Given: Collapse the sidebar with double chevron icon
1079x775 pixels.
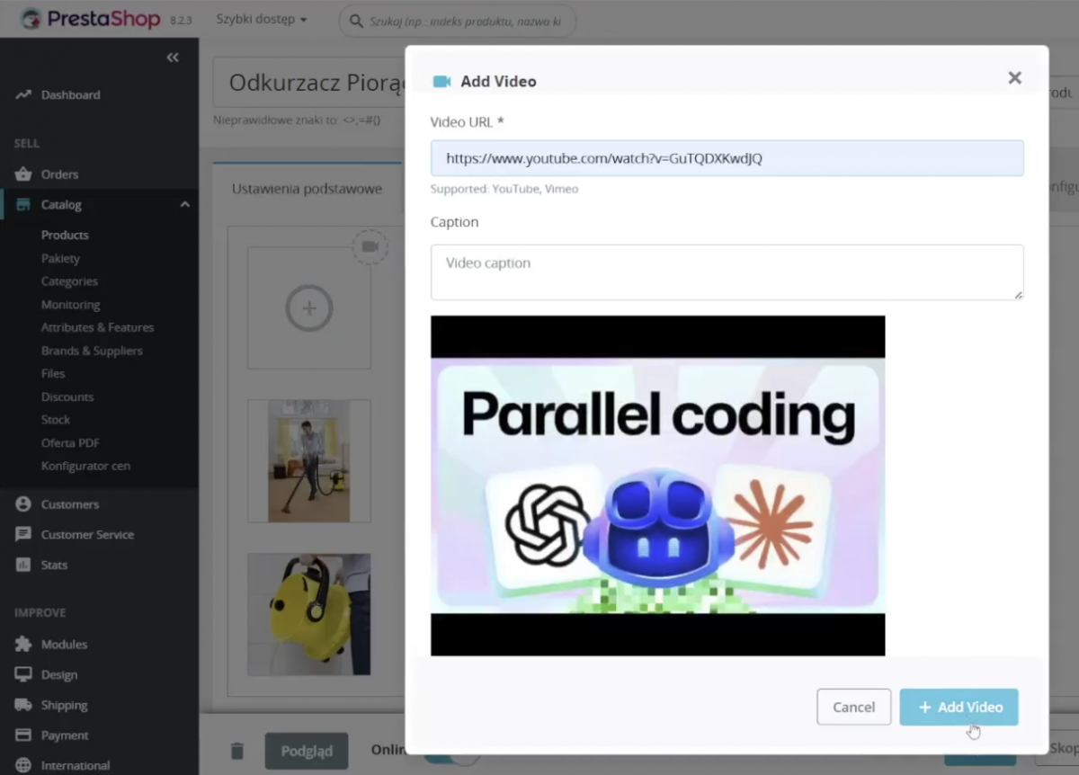Looking at the screenshot, I should pyautogui.click(x=173, y=58).
